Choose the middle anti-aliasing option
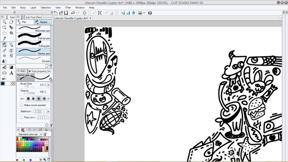288x162 pixels. pyautogui.click(x=39, y=99)
